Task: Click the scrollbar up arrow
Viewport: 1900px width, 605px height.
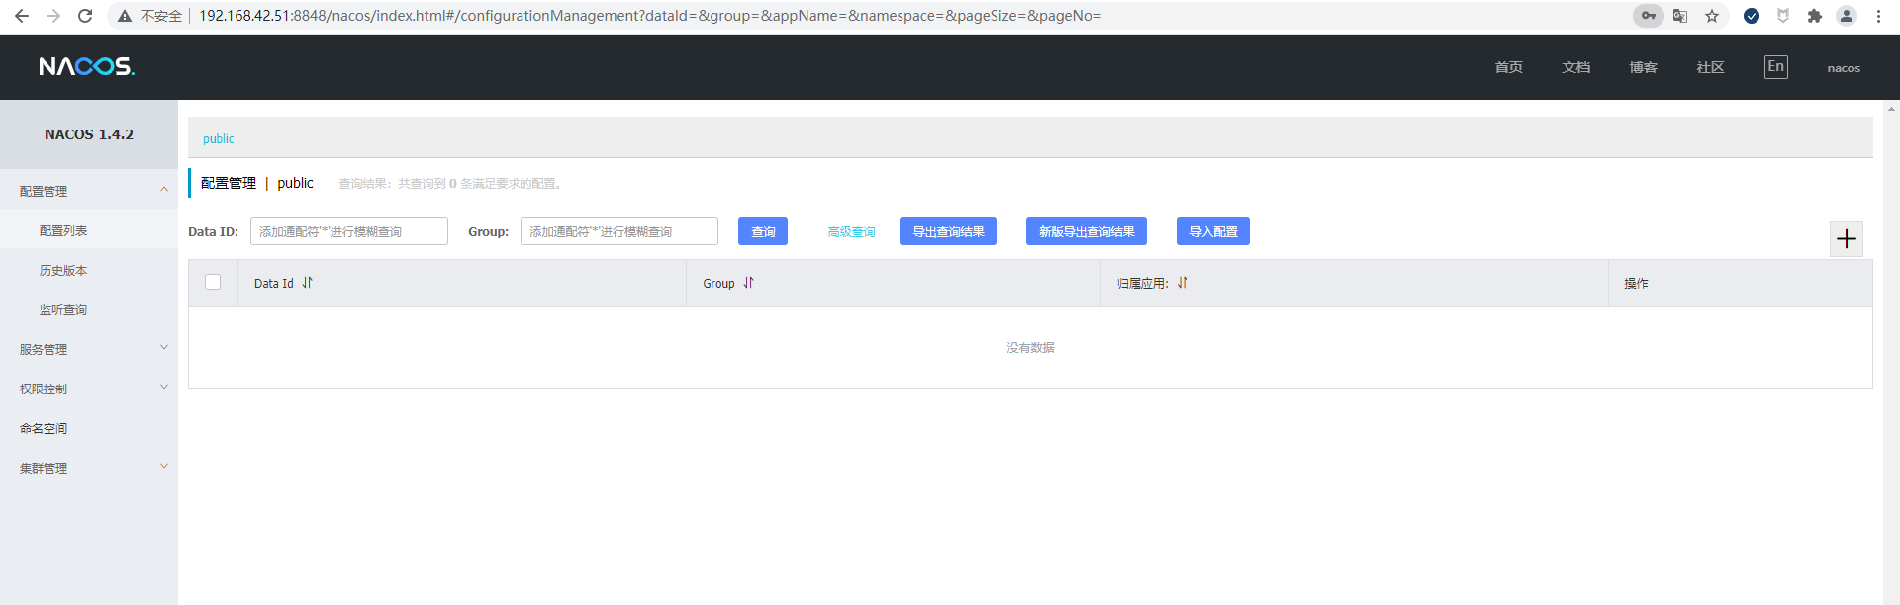Action: pos(1891,108)
